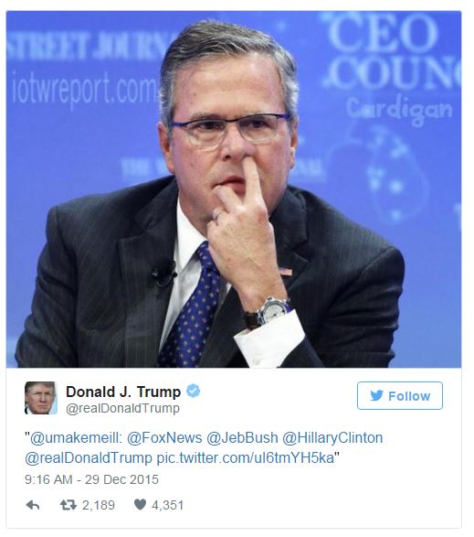
Task: Open the @FoxNews mention link
Action: point(164,438)
